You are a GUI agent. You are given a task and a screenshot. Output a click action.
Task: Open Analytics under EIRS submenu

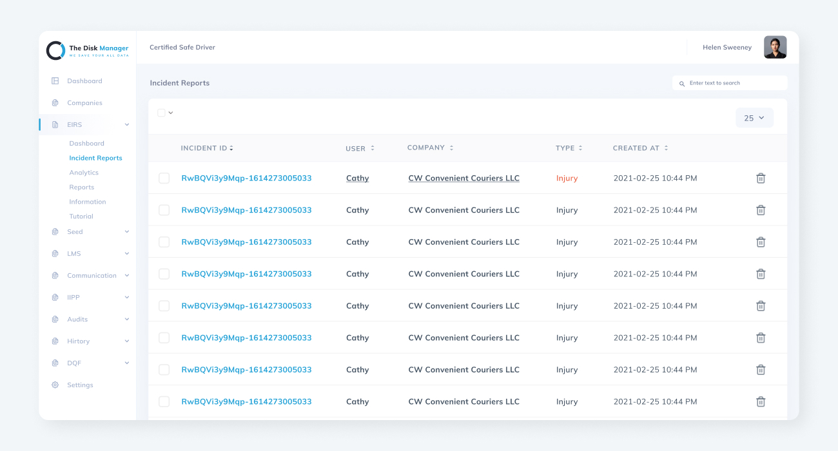(84, 173)
